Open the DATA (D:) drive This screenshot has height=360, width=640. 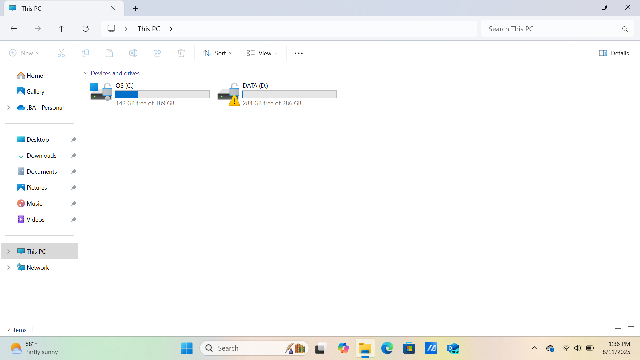(277, 94)
